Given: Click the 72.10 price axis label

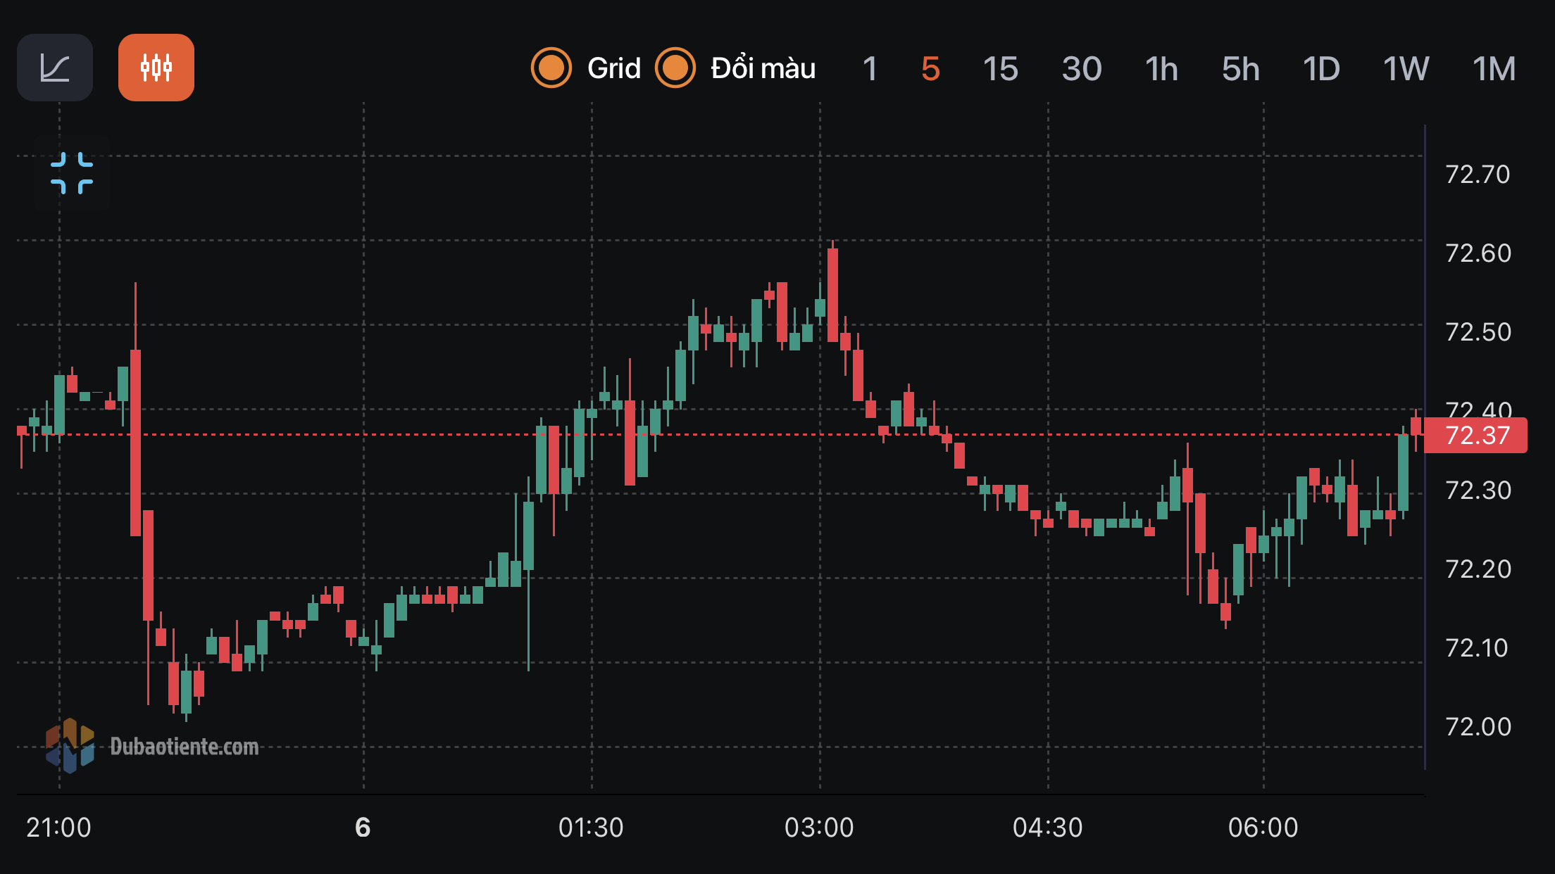Looking at the screenshot, I should pyautogui.click(x=1478, y=647).
